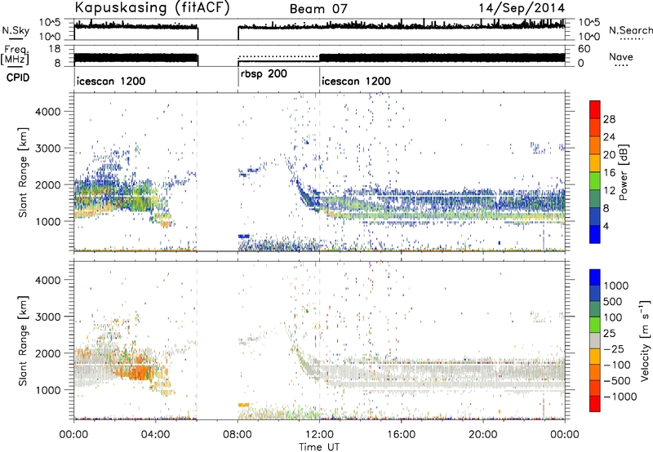
Task: Click the blue bottom swatch of Power colorbar
Action: [x=595, y=234]
